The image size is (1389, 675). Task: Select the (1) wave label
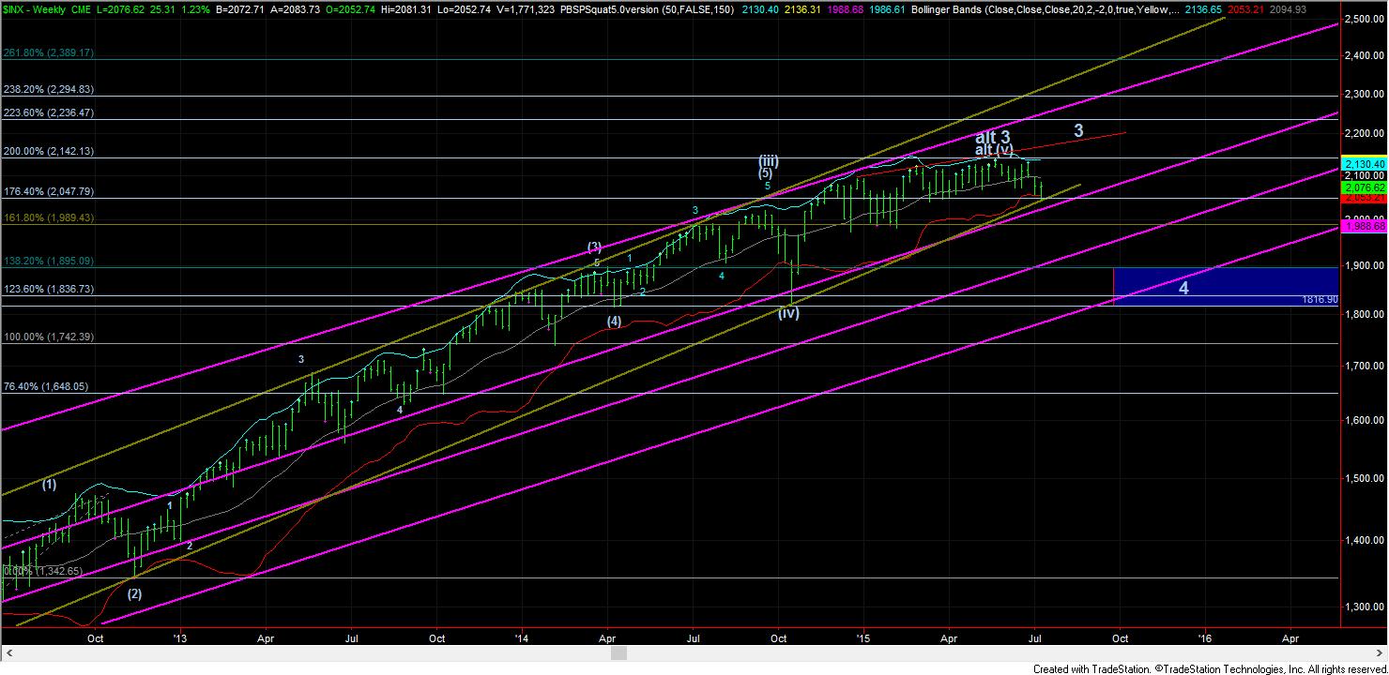click(49, 485)
